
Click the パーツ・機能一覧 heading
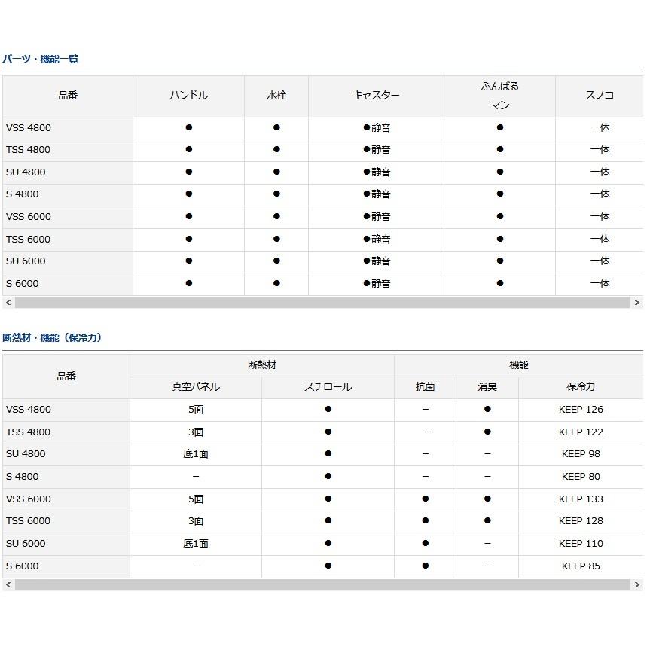point(40,60)
